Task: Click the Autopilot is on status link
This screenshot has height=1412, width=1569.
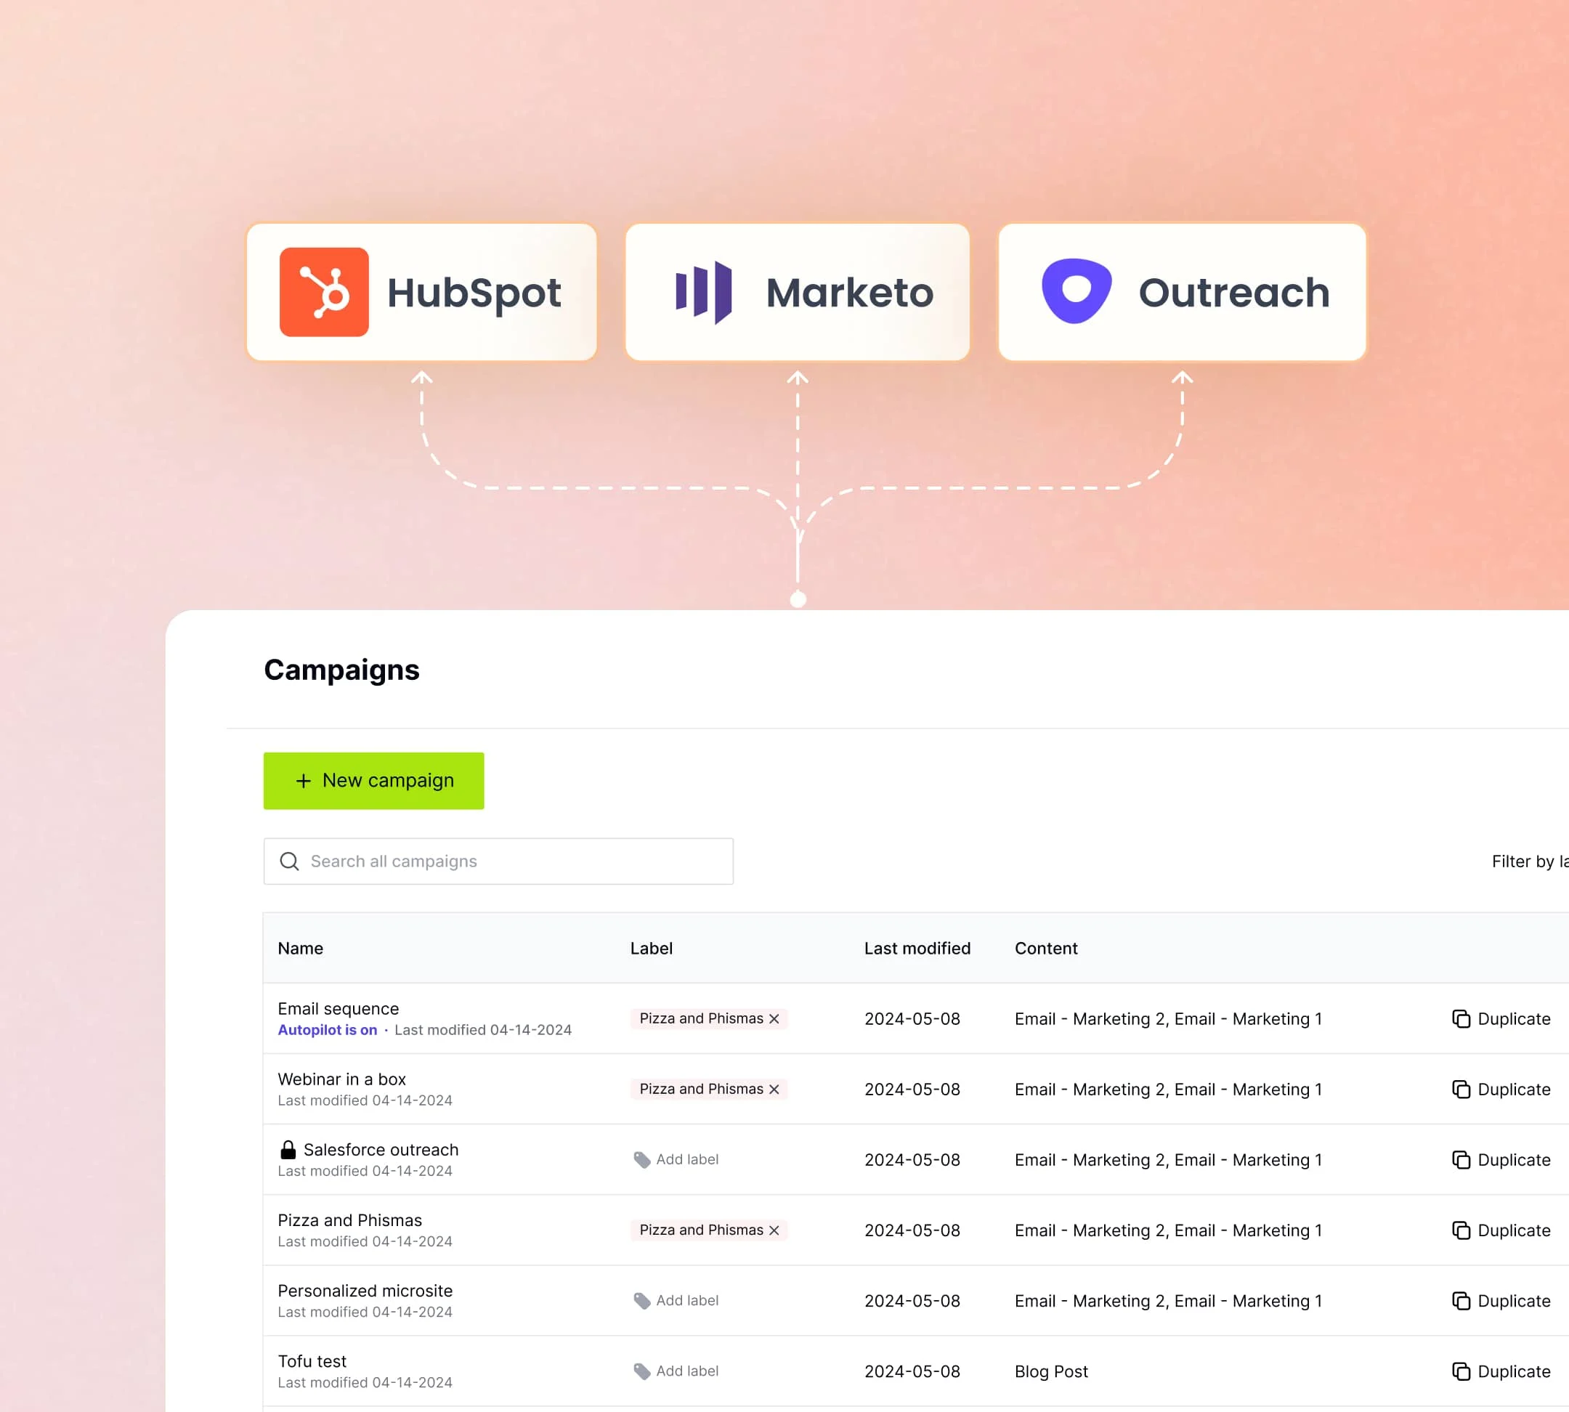Action: [327, 1029]
